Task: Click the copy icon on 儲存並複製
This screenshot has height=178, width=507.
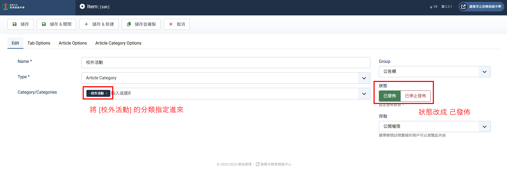Action: [x=129, y=24]
